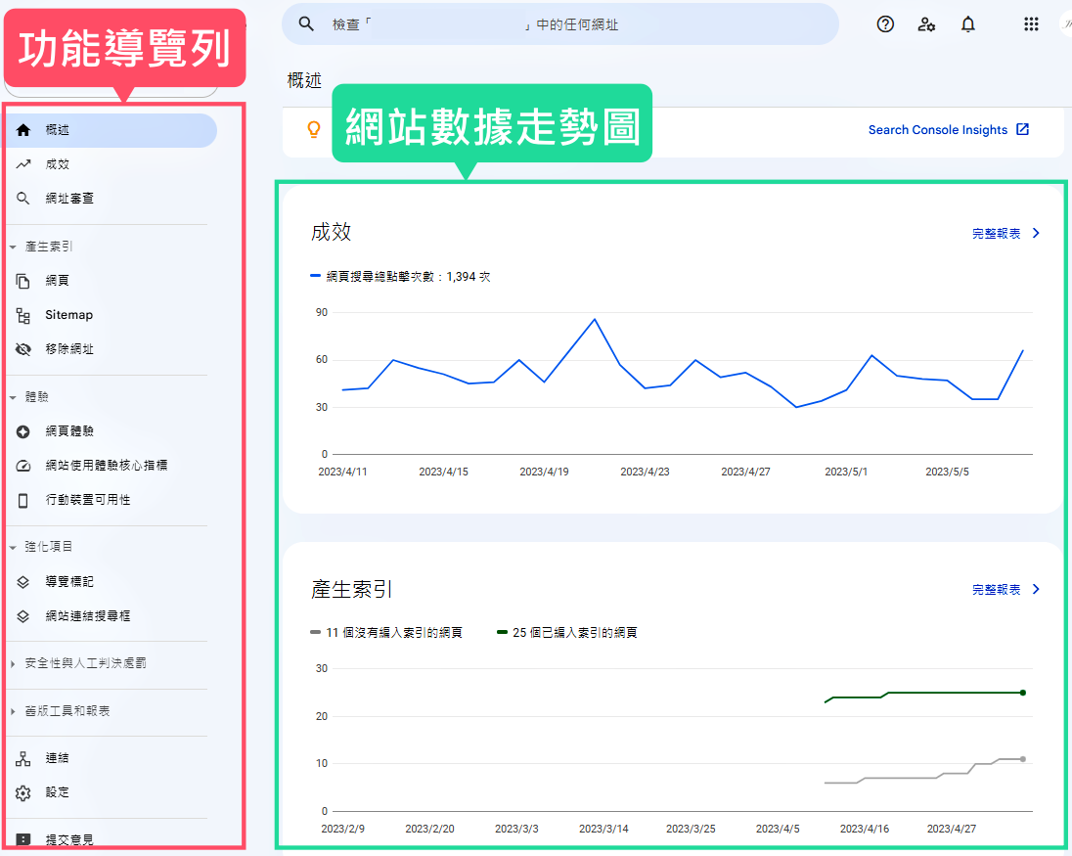Expand the 舊版工具和報表 section
Viewport: 1072px width, 856px height.
(x=14, y=711)
